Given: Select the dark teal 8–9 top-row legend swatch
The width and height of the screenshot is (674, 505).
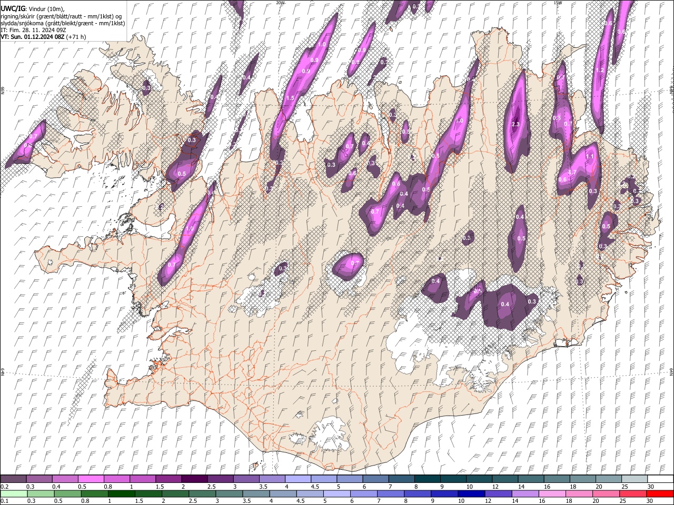Looking at the screenshot, I should [x=427, y=479].
